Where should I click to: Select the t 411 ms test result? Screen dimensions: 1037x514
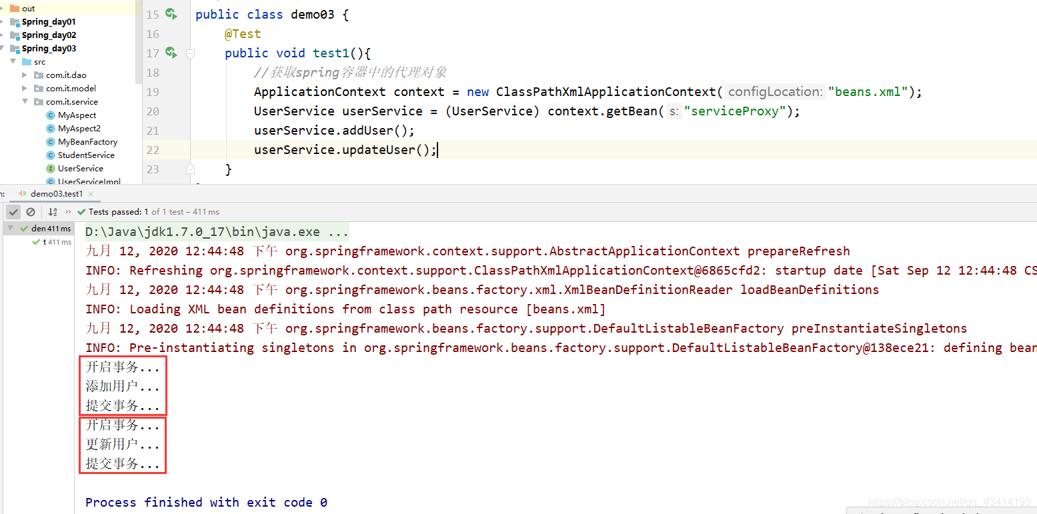point(37,242)
